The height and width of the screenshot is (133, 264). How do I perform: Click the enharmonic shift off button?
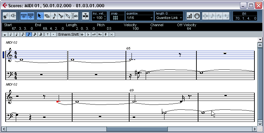click(x=94, y=34)
